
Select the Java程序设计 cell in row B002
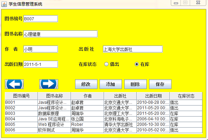(x=54, y=108)
